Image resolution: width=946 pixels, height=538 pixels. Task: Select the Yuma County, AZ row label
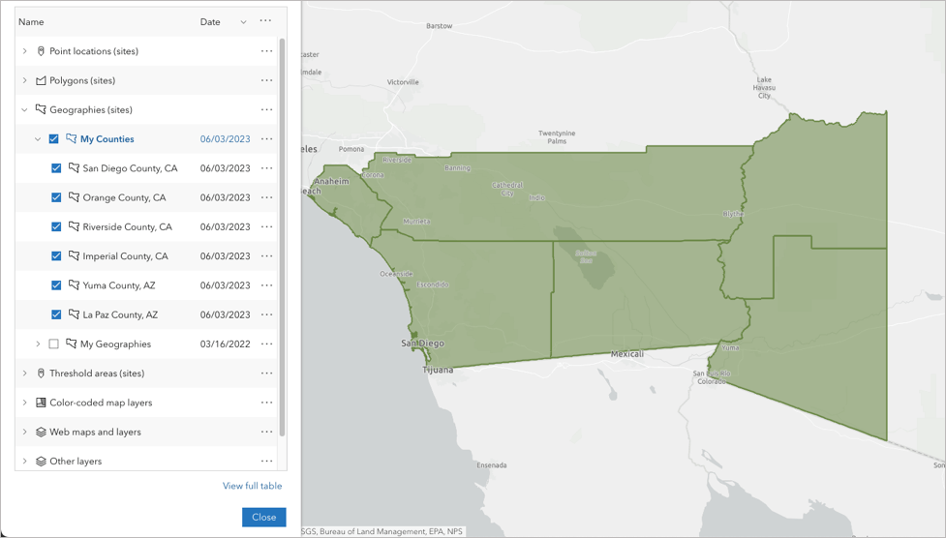coord(119,285)
